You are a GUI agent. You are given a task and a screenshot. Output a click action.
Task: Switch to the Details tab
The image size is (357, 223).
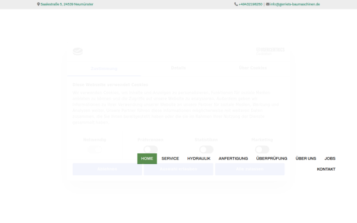point(178,68)
